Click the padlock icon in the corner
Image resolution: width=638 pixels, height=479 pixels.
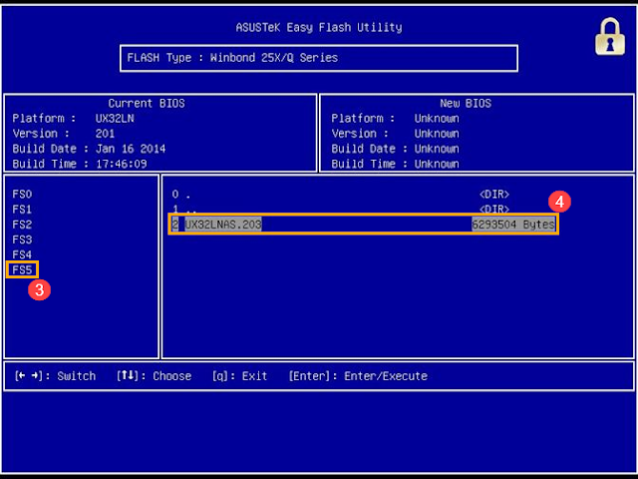[610, 36]
